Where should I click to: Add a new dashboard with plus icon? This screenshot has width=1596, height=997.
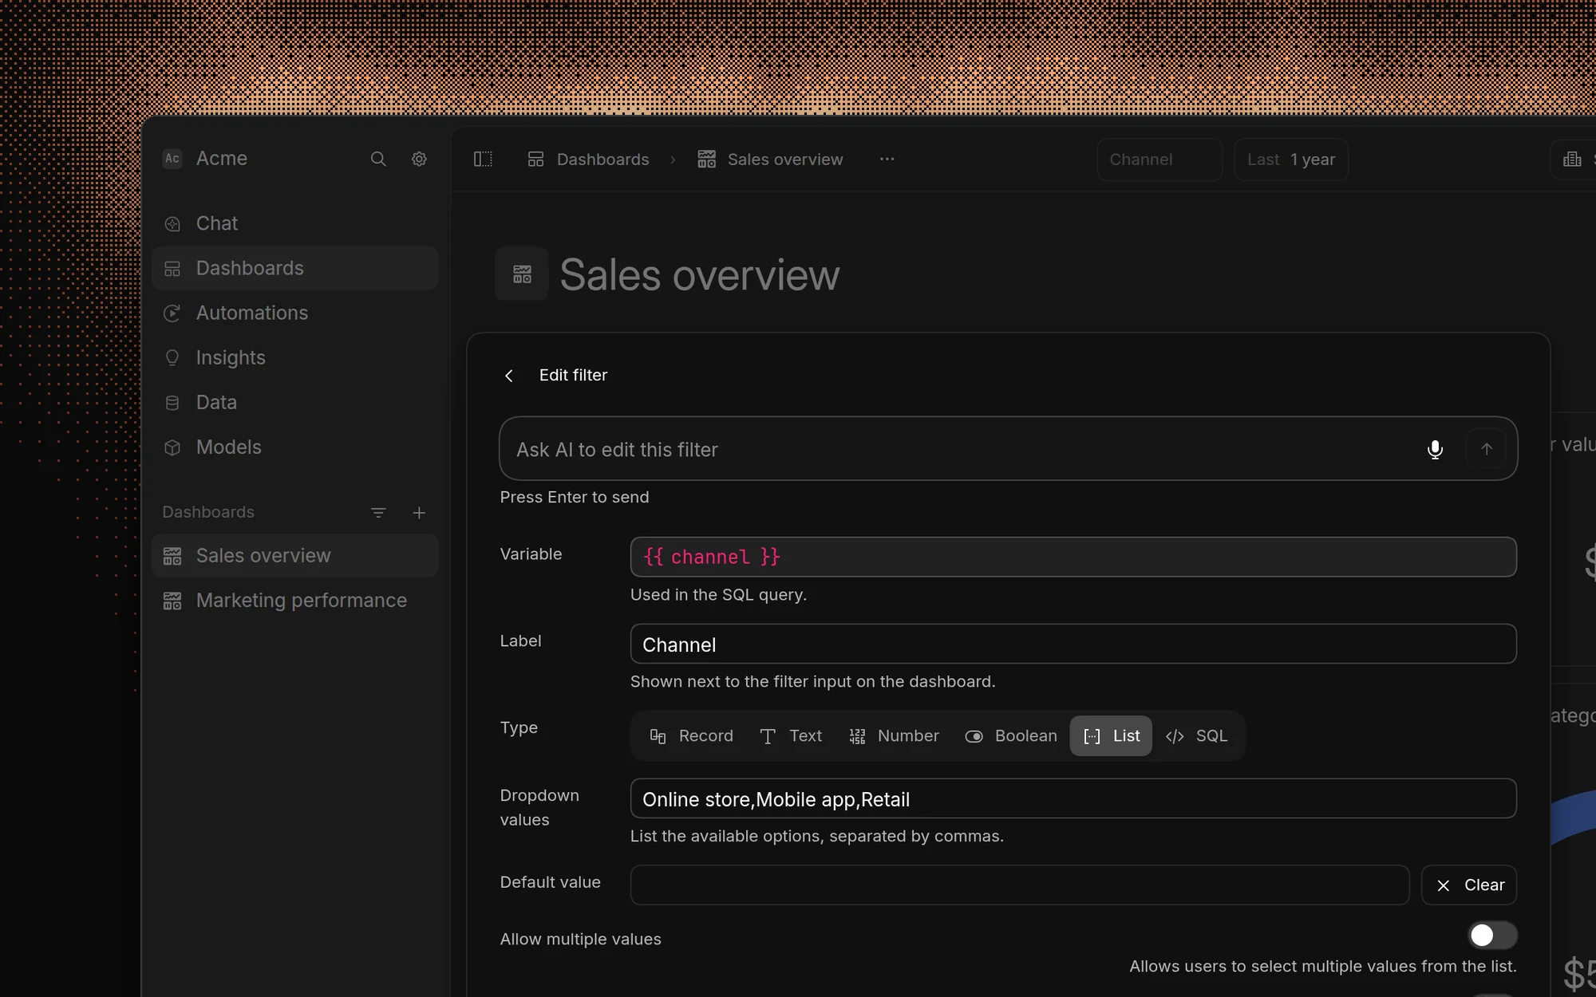click(419, 513)
